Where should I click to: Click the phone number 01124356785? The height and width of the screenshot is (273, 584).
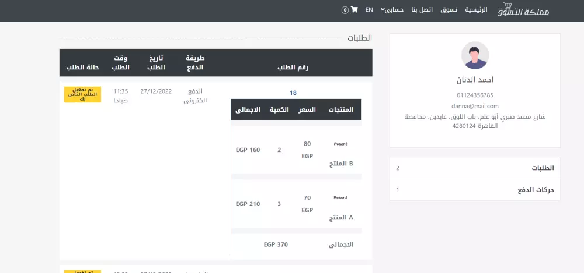coord(475,95)
